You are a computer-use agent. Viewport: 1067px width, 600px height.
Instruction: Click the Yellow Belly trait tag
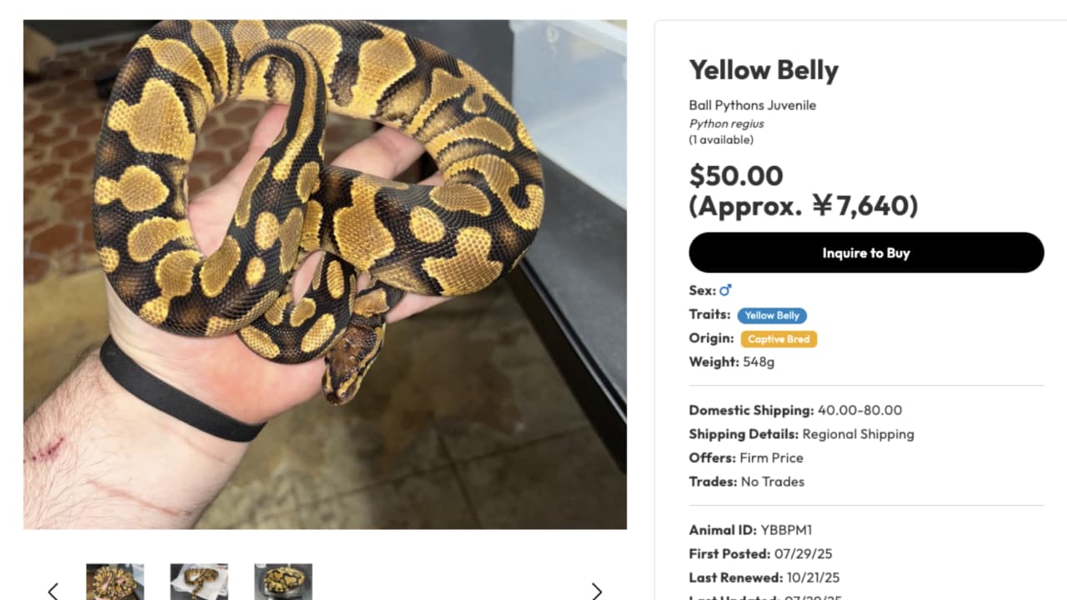tap(772, 315)
